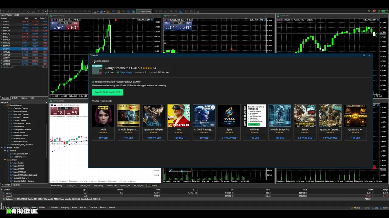
Task: Toggle the Algo Trading button
Action: 144,12
